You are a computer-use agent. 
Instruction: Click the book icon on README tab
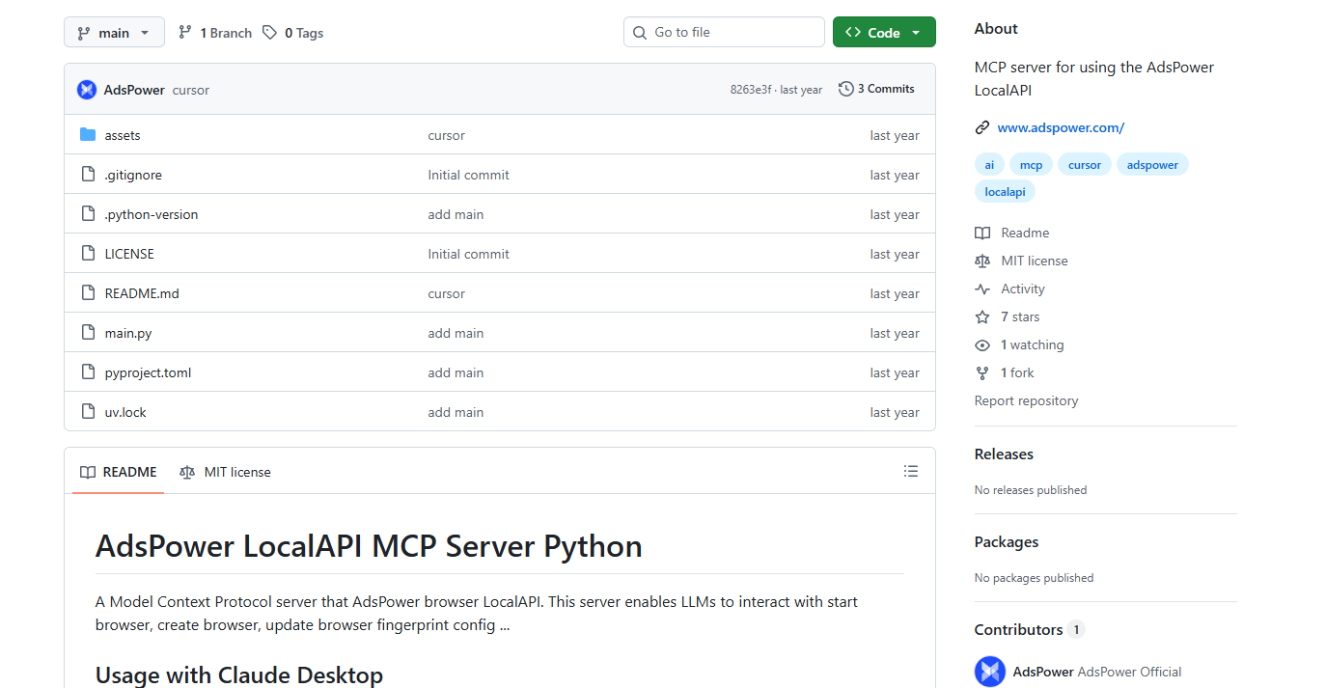pyautogui.click(x=88, y=472)
